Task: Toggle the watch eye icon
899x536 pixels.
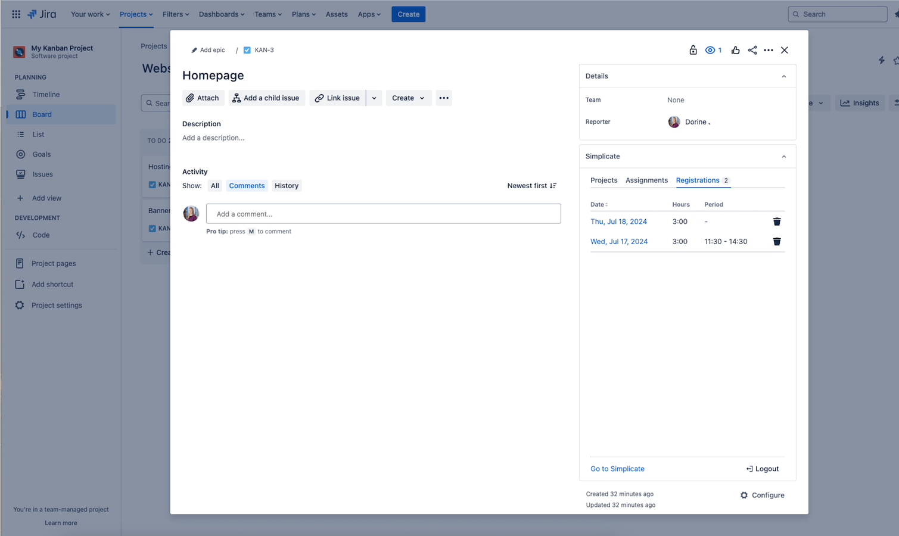Action: (x=710, y=50)
